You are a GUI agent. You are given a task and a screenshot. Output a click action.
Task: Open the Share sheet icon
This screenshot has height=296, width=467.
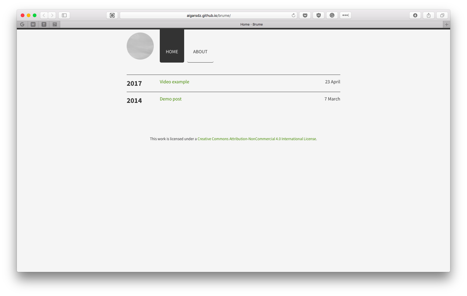click(x=428, y=15)
